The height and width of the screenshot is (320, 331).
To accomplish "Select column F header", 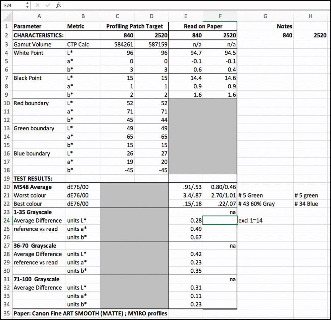I will pyautogui.click(x=220, y=16).
